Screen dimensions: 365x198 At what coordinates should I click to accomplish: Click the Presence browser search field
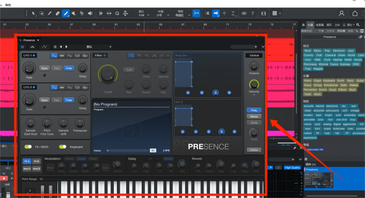pos(330,37)
